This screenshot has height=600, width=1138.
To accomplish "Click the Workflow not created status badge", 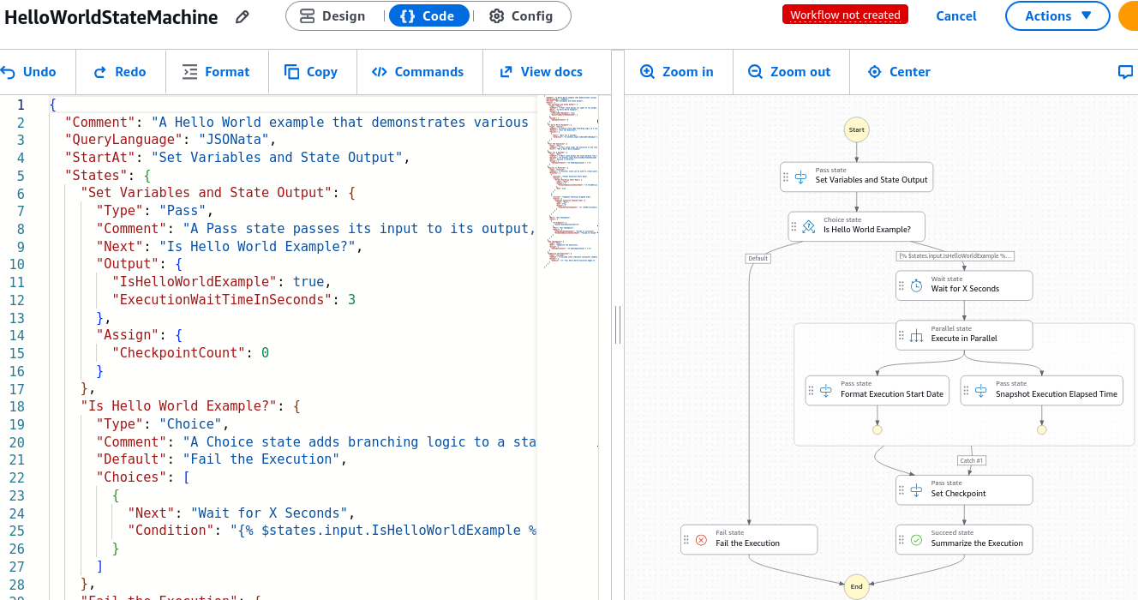I will tap(845, 15).
